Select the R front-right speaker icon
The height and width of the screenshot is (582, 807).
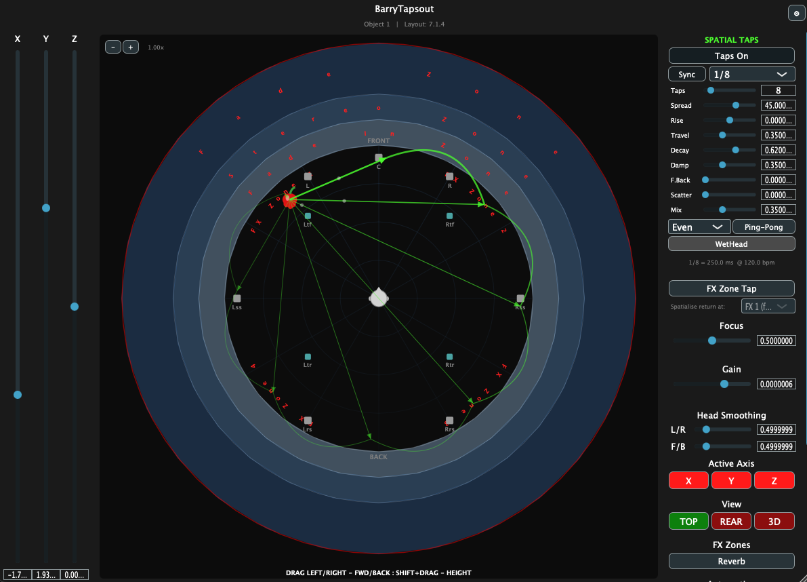[x=449, y=176]
